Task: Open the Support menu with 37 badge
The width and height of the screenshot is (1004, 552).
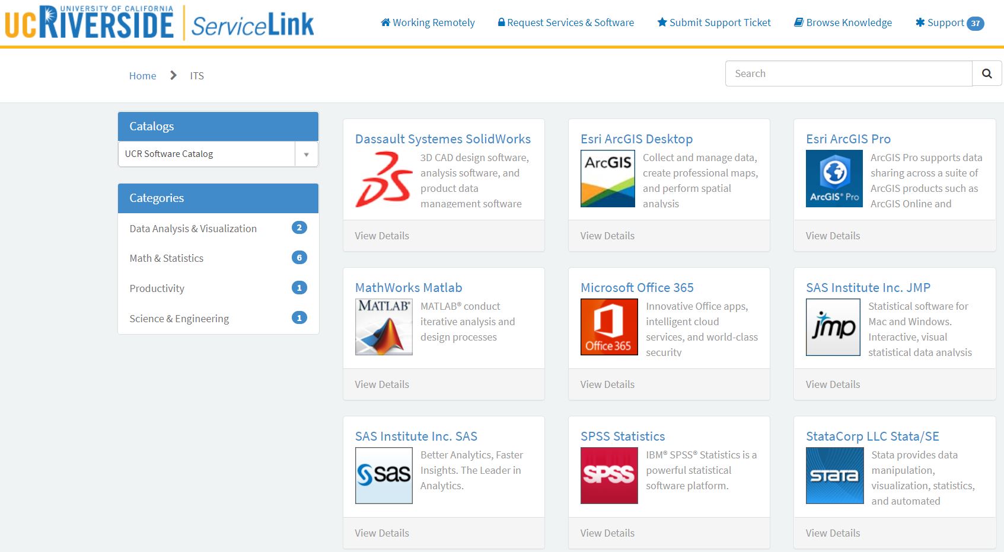Action: pos(949,23)
